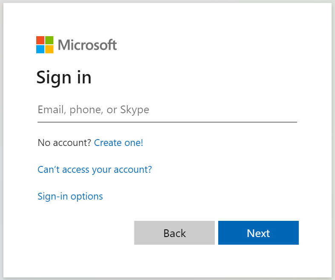Click the "Sign in" heading

(x=64, y=77)
